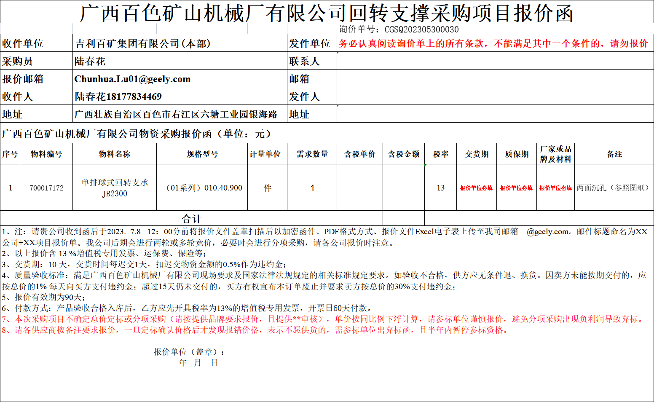Click the material code 700017172

point(46,188)
